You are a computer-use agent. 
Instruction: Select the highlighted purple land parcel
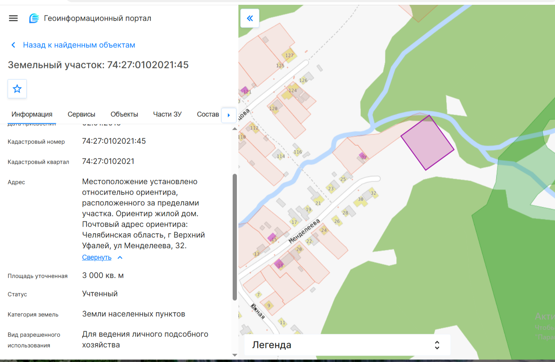pyautogui.click(x=428, y=143)
